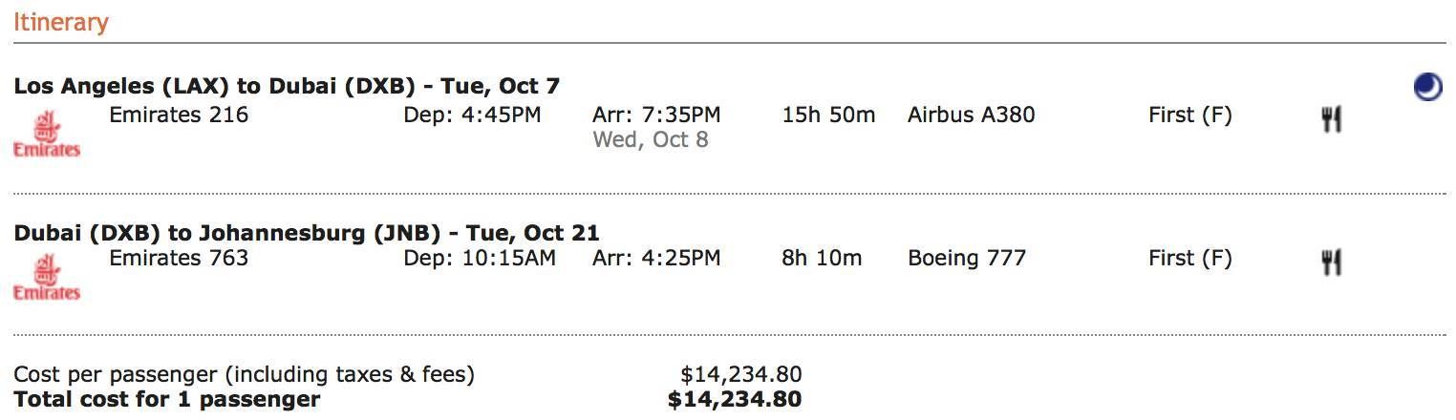Viewport: 1456px width, 420px height.
Task: Click the 15h 50m flight duration
Action: click(828, 115)
